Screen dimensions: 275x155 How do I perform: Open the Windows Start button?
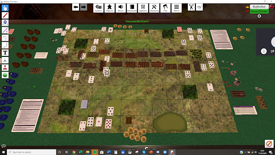click(3, 152)
